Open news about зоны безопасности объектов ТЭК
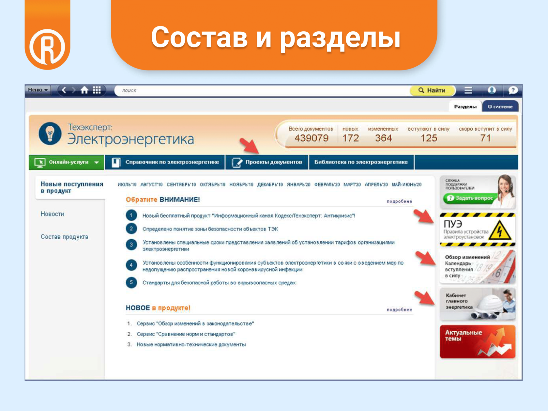The height and width of the screenshot is (411, 548). click(x=210, y=229)
